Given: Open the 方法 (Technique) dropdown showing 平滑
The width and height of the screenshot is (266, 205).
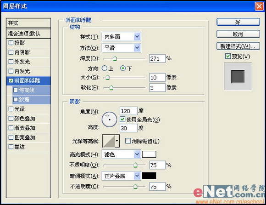Looking at the screenshot, I should [x=121, y=48].
